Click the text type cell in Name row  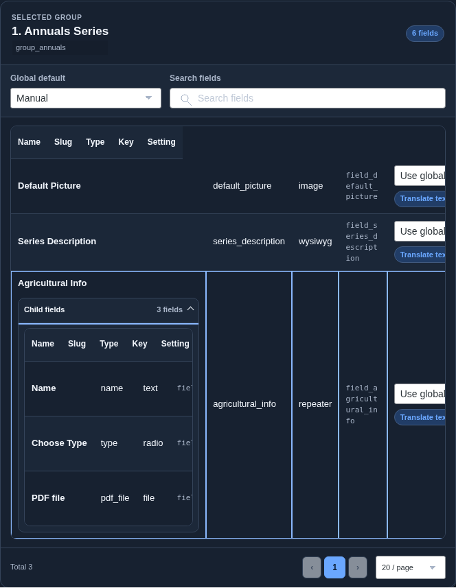click(150, 388)
